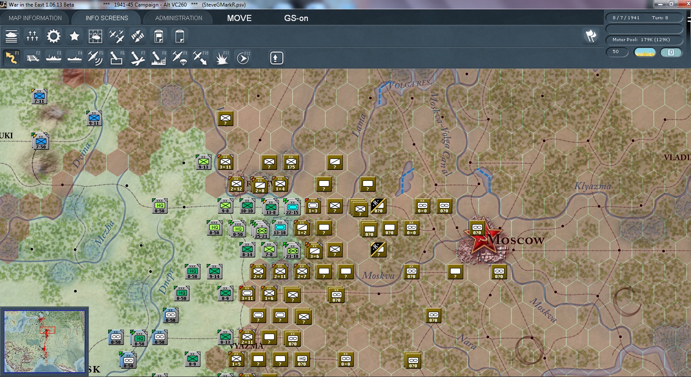691x377 pixels.
Task: Select the ADMINISTRATION tab
Action: click(179, 18)
